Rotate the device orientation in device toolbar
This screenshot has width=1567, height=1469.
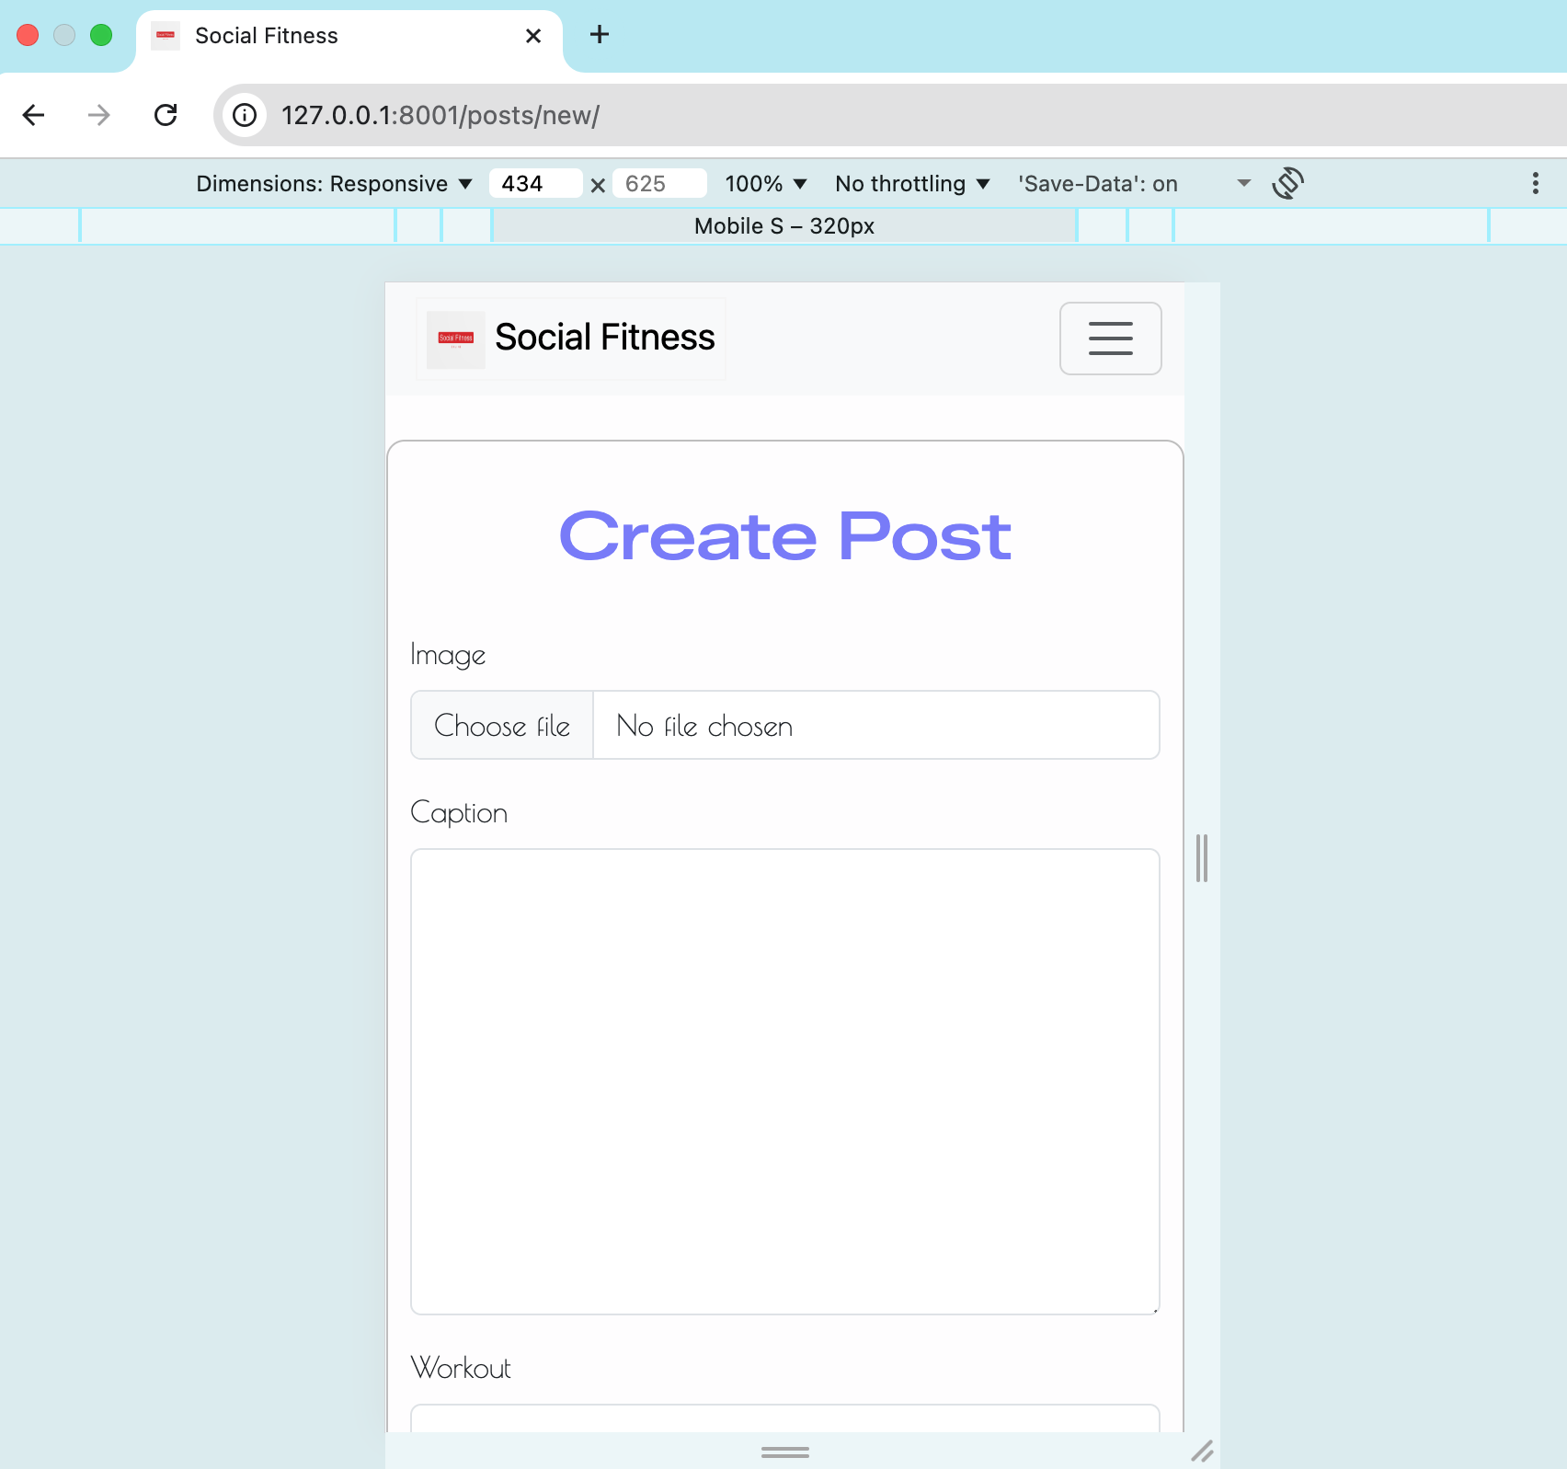tap(1289, 183)
